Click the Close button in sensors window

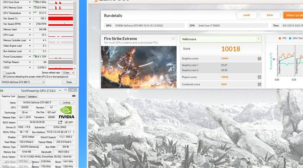[x=69, y=82]
